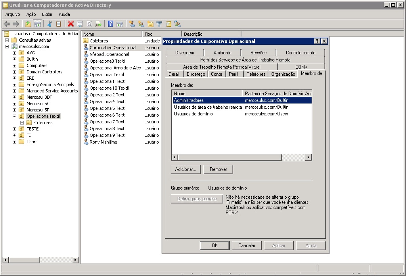
Task: Expand the Users container node
Action: (15, 142)
